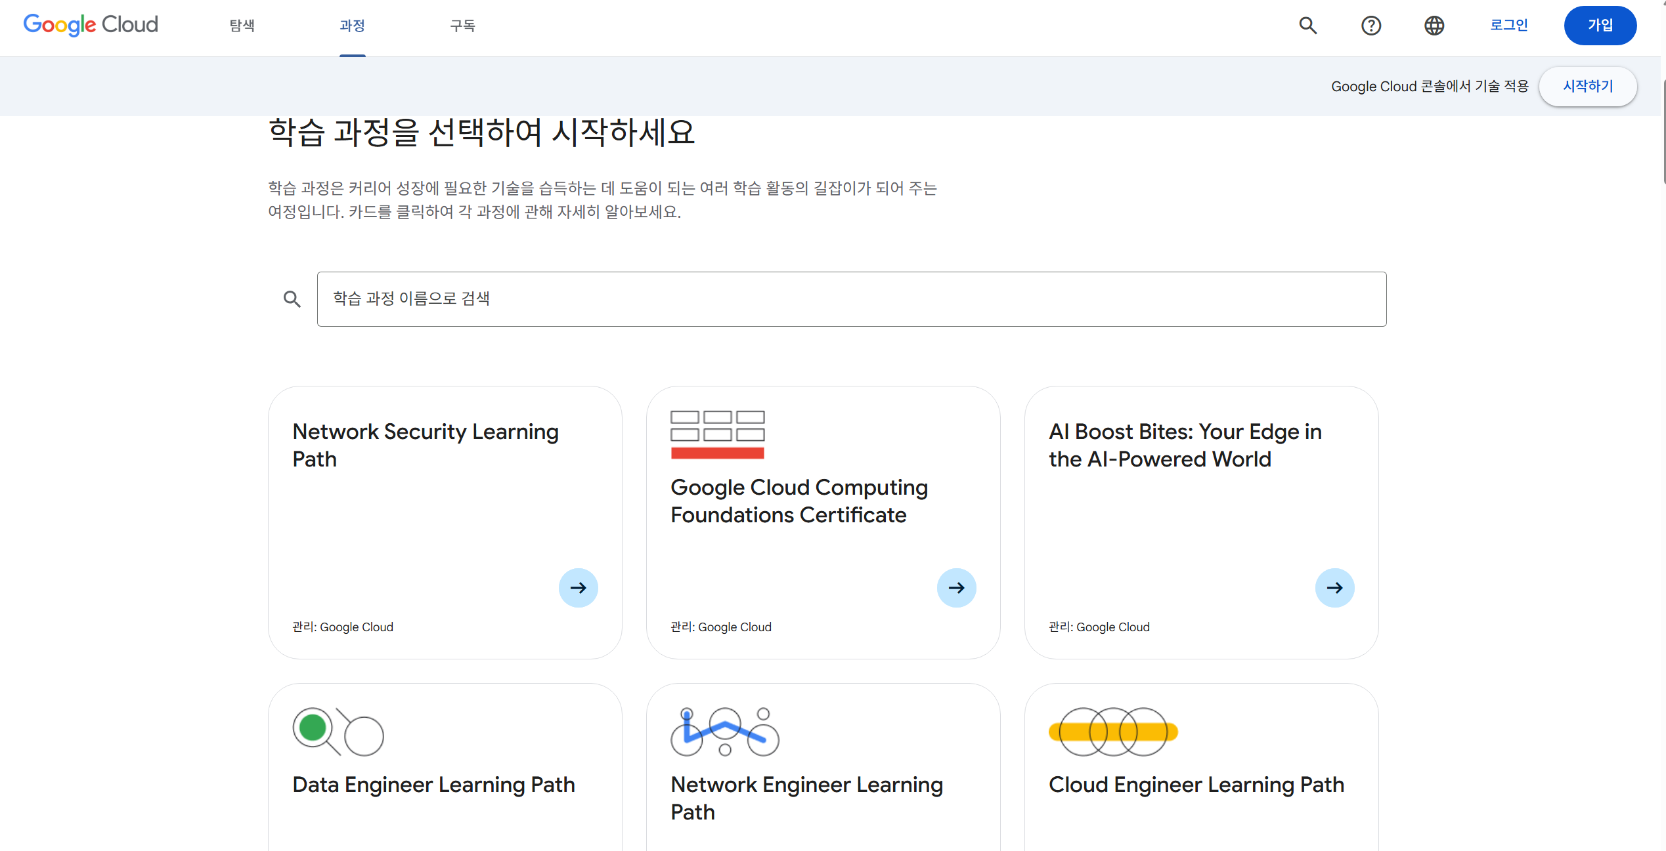The height and width of the screenshot is (851, 1666).
Task: Click the 로그인 link
Action: [x=1508, y=26]
